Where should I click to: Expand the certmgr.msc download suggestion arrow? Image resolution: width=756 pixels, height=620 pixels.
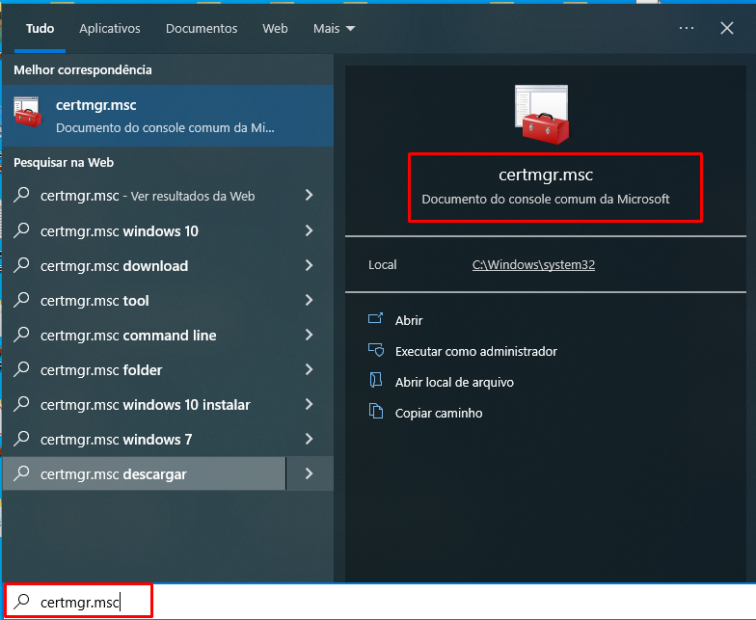point(310,266)
